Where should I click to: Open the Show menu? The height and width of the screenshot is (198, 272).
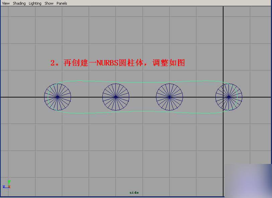point(49,3)
